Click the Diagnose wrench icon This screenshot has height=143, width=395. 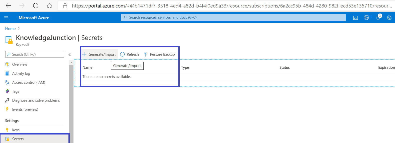pyautogui.click(x=7, y=100)
